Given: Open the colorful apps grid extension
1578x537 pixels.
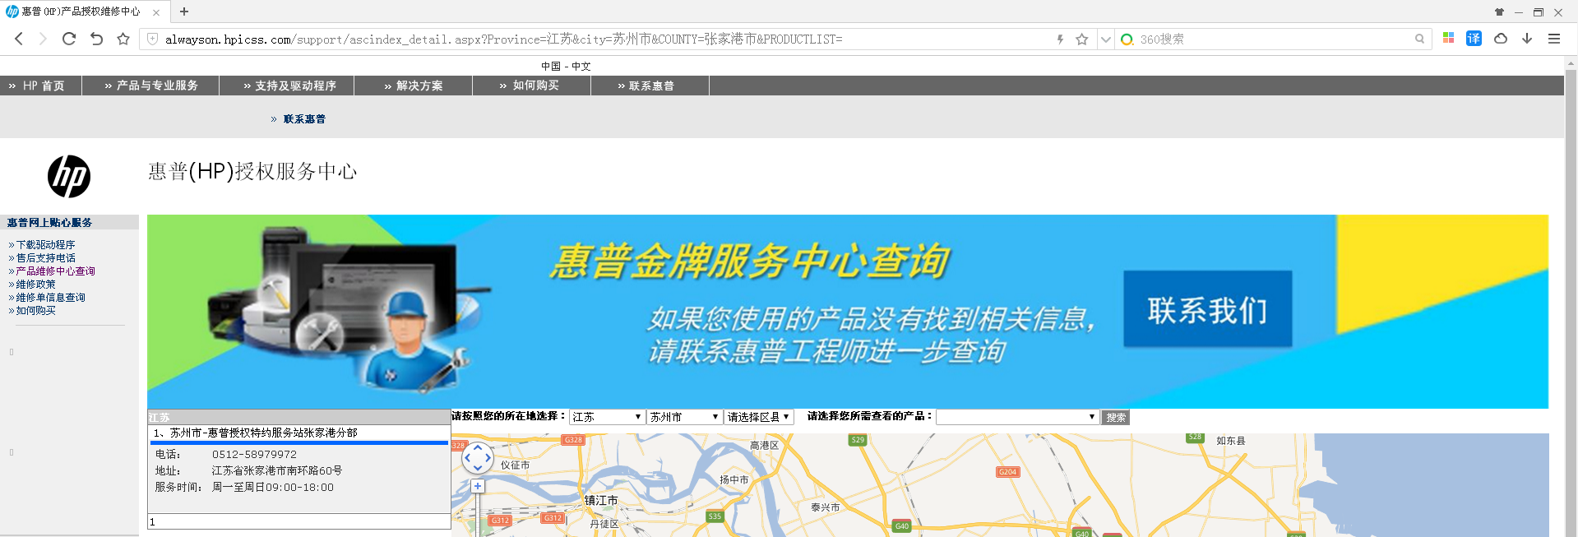Looking at the screenshot, I should [x=1449, y=39].
